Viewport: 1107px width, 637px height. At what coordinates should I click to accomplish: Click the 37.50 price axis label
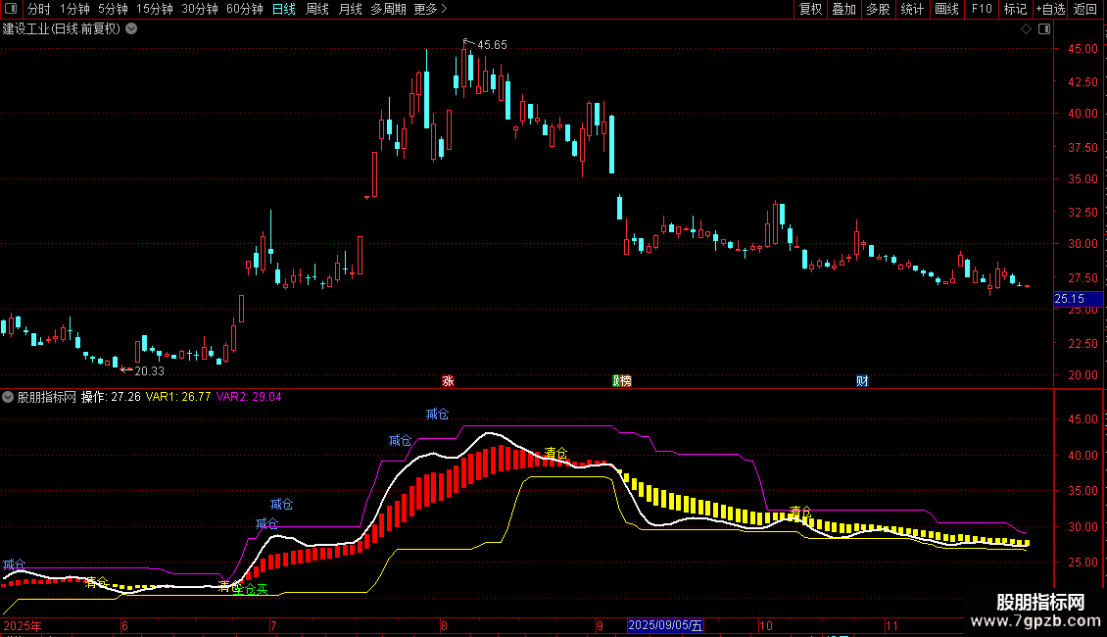(x=1083, y=148)
